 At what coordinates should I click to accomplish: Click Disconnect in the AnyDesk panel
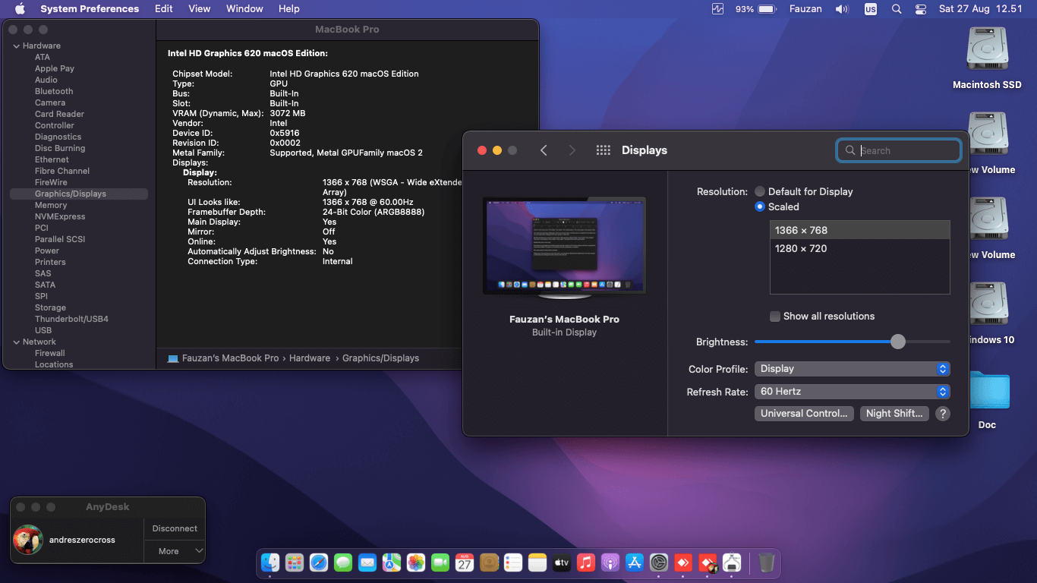coord(175,528)
